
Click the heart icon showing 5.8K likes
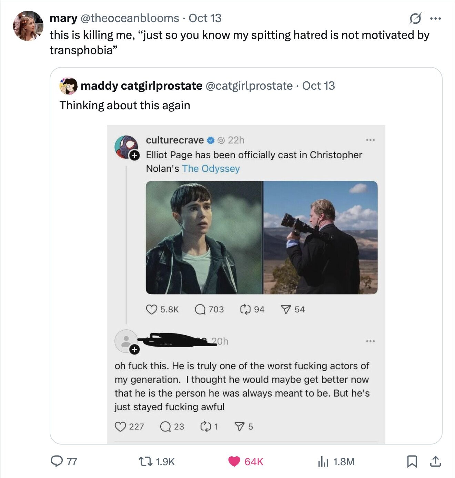(x=152, y=309)
